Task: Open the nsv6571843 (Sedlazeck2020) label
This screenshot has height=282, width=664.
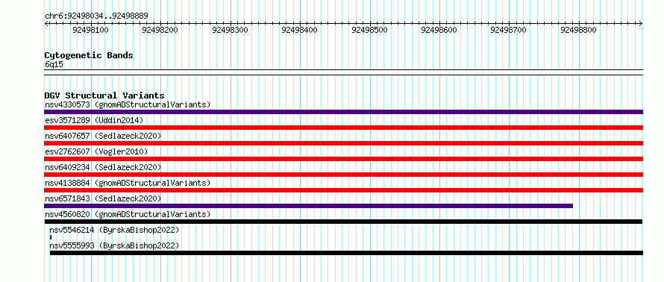Action: click(103, 198)
